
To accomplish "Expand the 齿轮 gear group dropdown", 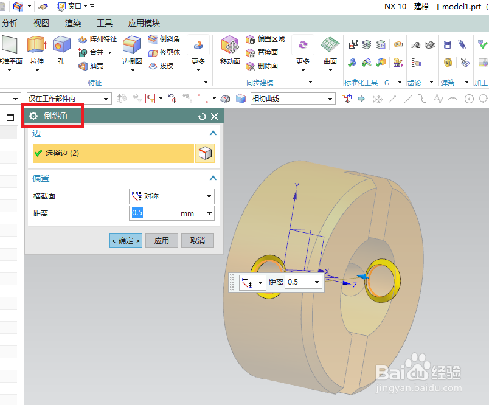I will click(x=432, y=83).
